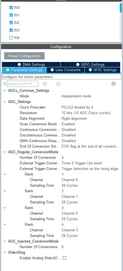Image resolution: width=123 pixels, height=271 pixels.
Task: Focus the Search (Ctrl+F) input field
Action: point(23,84)
